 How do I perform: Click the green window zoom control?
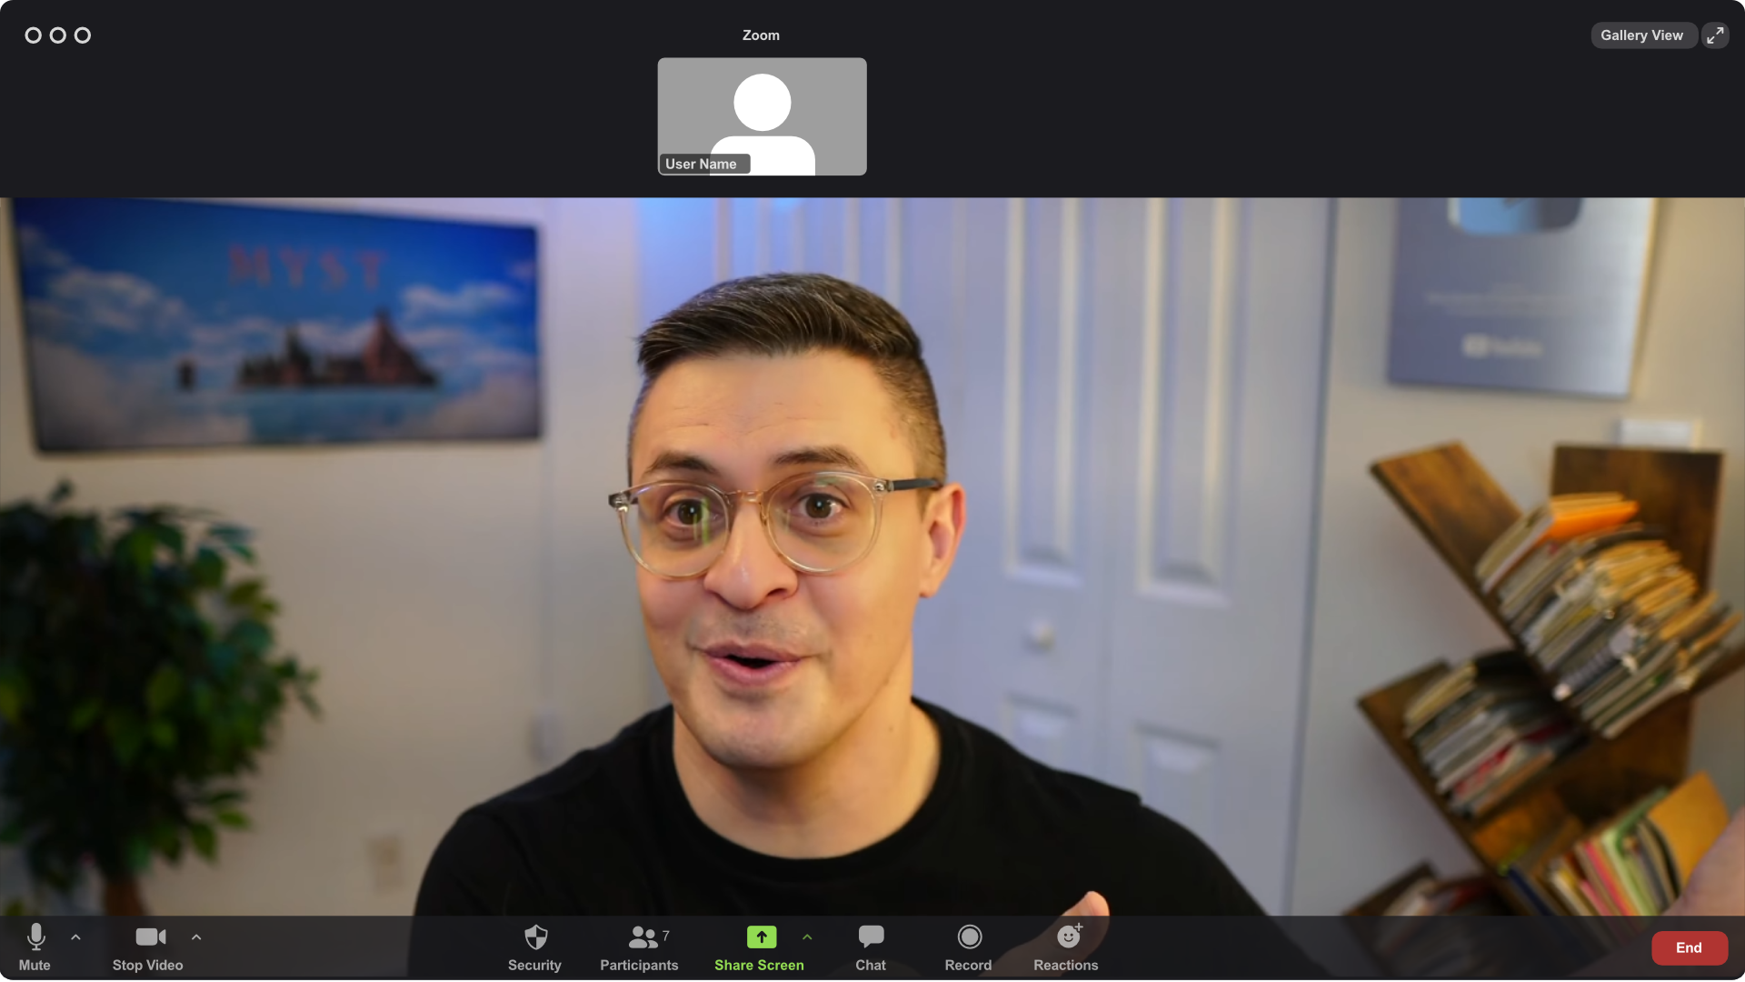82,35
